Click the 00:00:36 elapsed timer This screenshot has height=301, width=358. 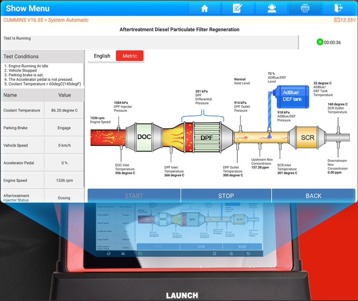pyautogui.click(x=332, y=42)
